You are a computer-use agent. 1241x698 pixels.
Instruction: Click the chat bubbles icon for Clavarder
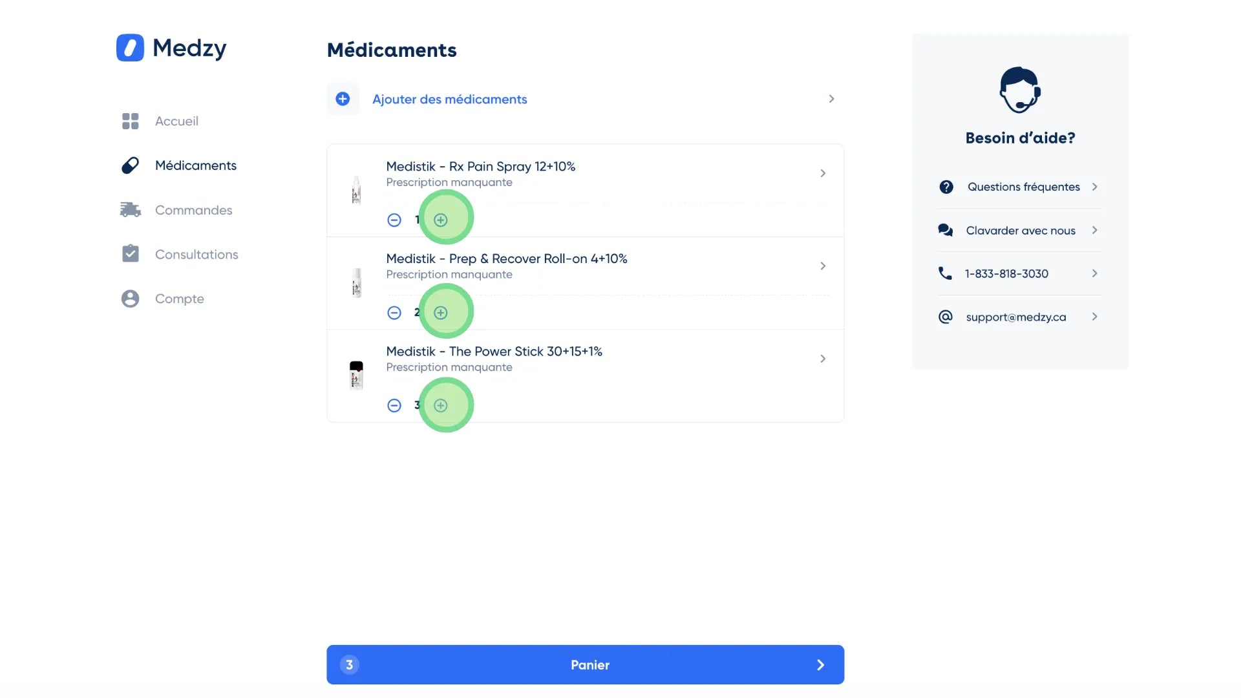tap(946, 230)
